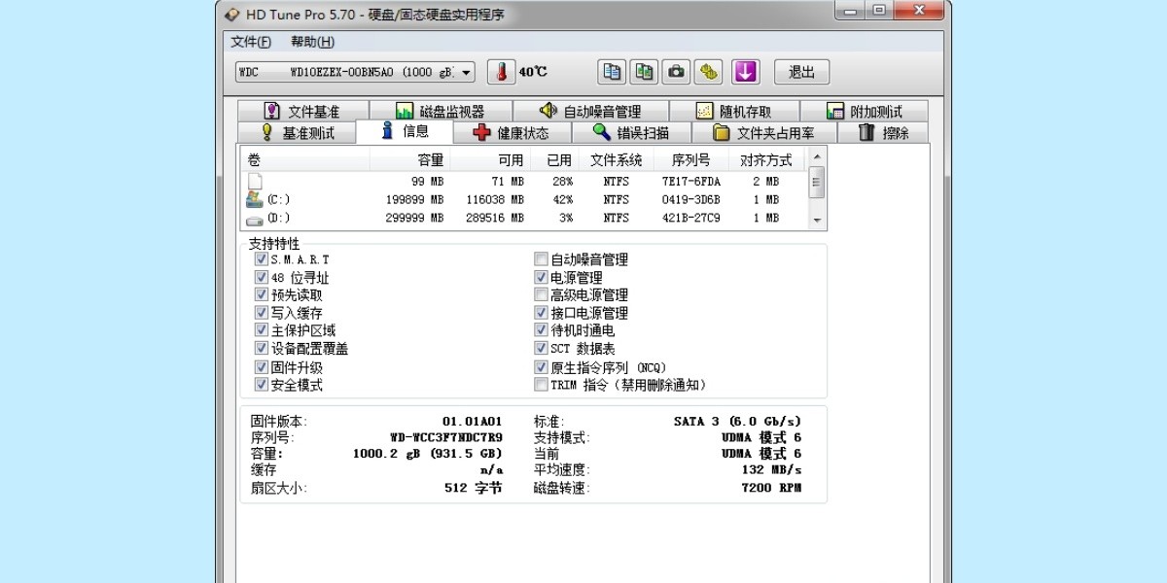1167x583 pixels.
Task: Click the SATA 3 (6.0 Gb/s) value
Action: [x=737, y=422]
